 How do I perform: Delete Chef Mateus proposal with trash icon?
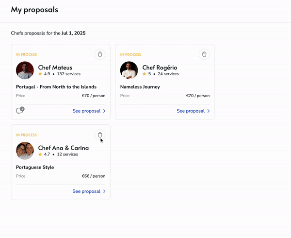[100, 54]
